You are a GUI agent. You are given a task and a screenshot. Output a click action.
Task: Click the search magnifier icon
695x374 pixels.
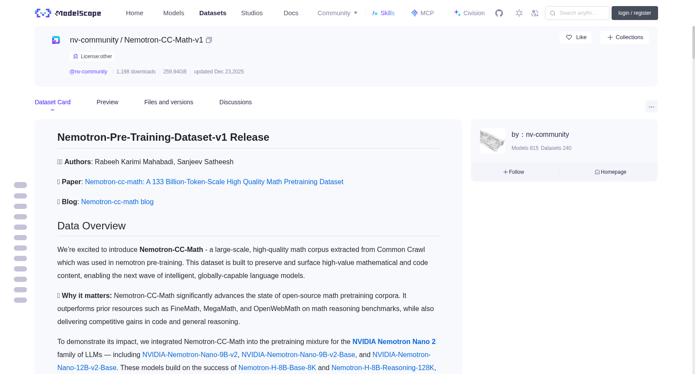click(553, 13)
